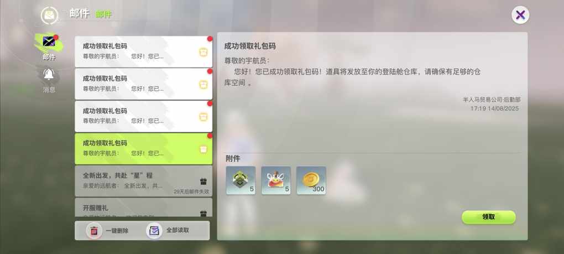Select the red creature attachment item

point(276,180)
